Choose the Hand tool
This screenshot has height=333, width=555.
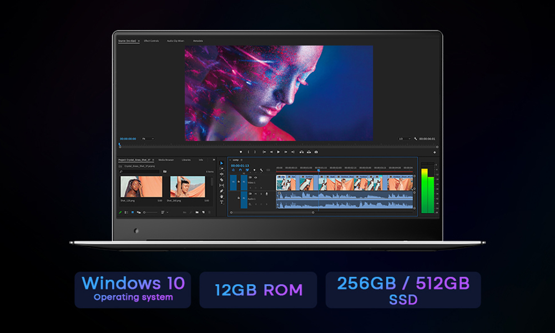coord(221,196)
